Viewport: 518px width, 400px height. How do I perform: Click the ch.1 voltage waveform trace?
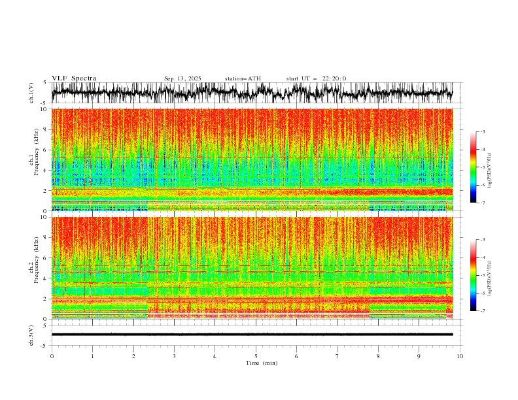point(252,92)
